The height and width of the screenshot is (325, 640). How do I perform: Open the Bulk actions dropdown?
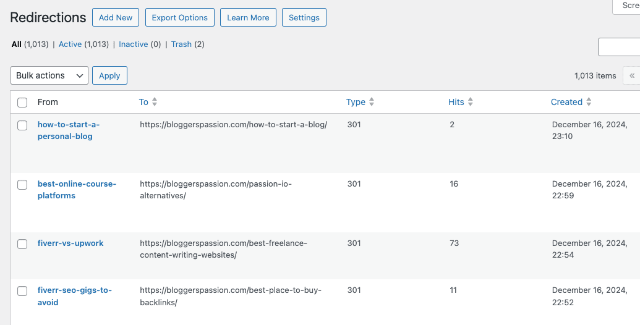[x=49, y=75]
